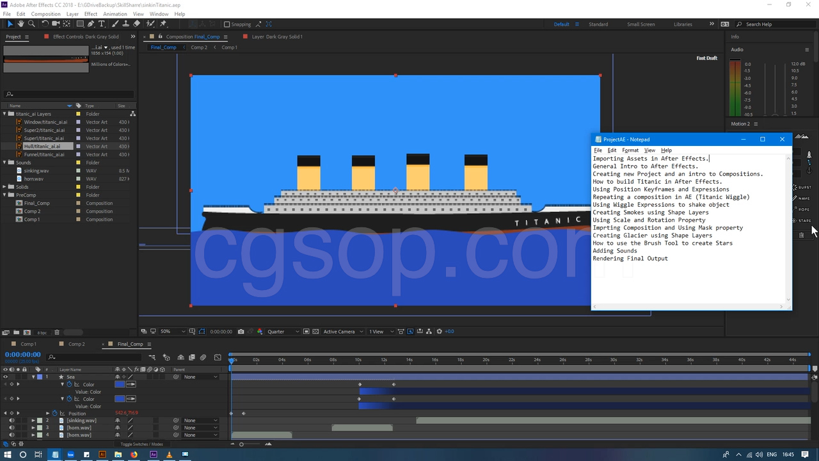819x461 pixels.
Task: Switch to Comp 2 timeline tab
Action: pos(76,344)
